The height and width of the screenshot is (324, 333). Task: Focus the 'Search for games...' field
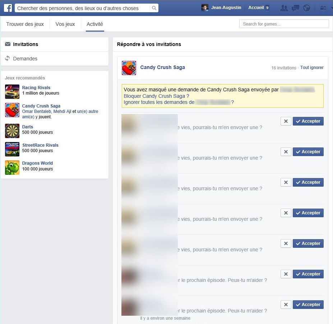tap(284, 24)
